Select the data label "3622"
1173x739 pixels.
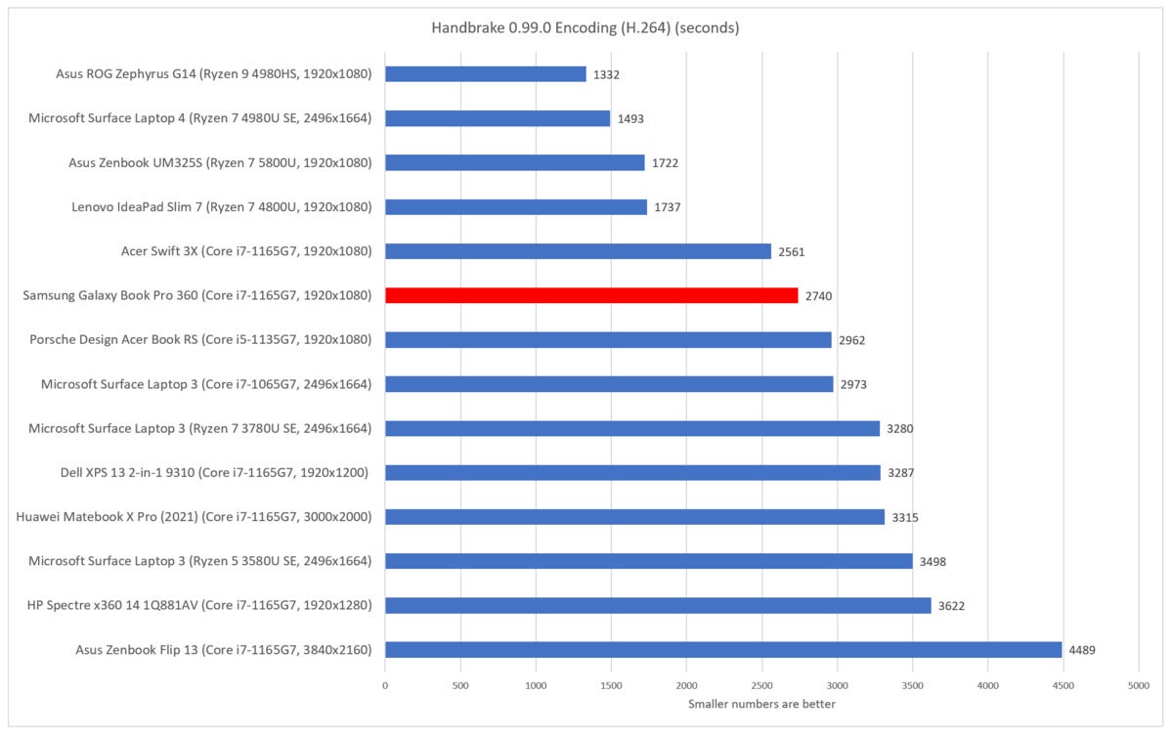coord(951,607)
